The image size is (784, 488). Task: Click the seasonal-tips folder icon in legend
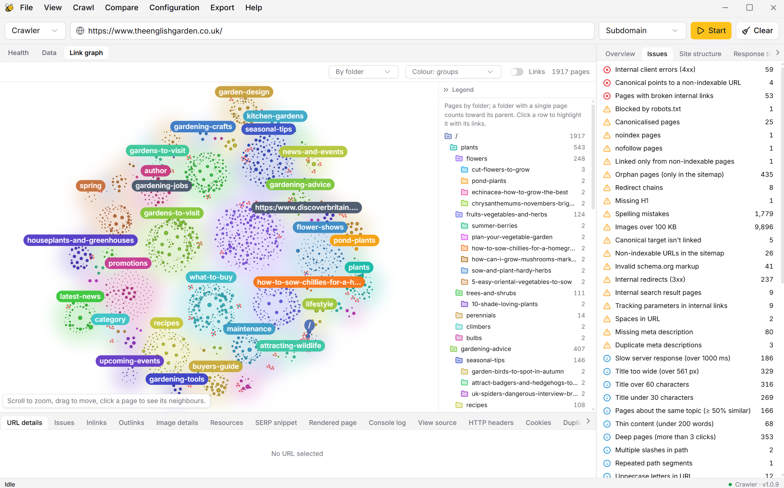tap(459, 360)
